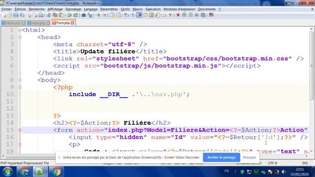Save the recorded macro icon
This screenshot has width=315, height=177.
[203, 15]
